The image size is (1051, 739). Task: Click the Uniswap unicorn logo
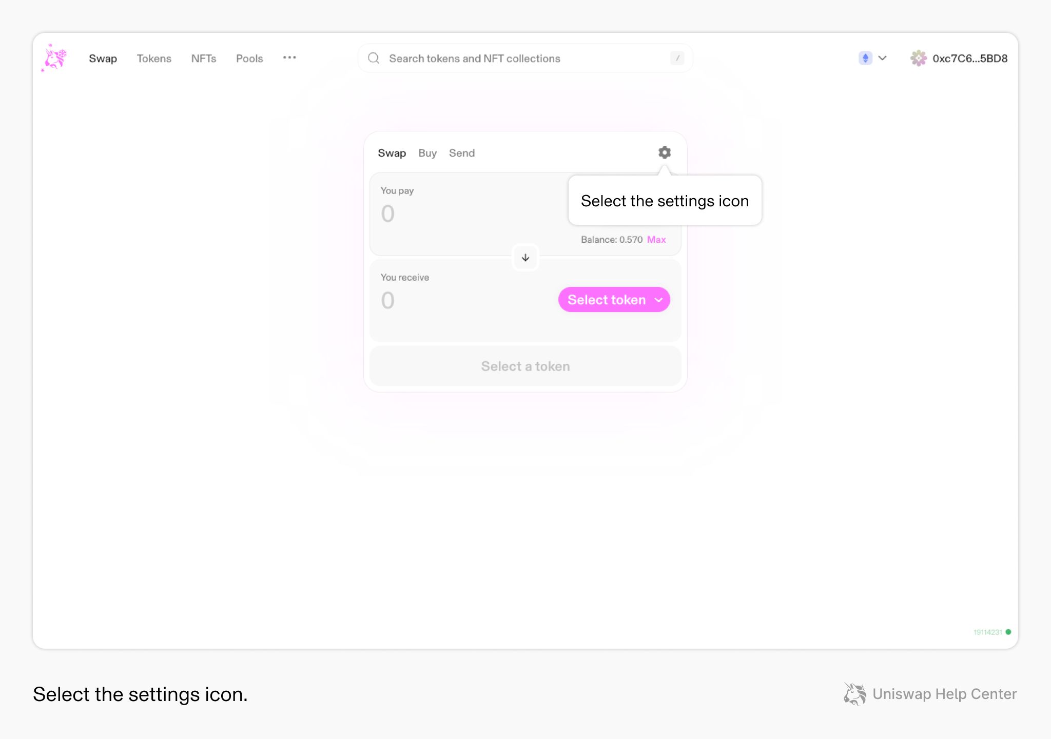pyautogui.click(x=54, y=58)
